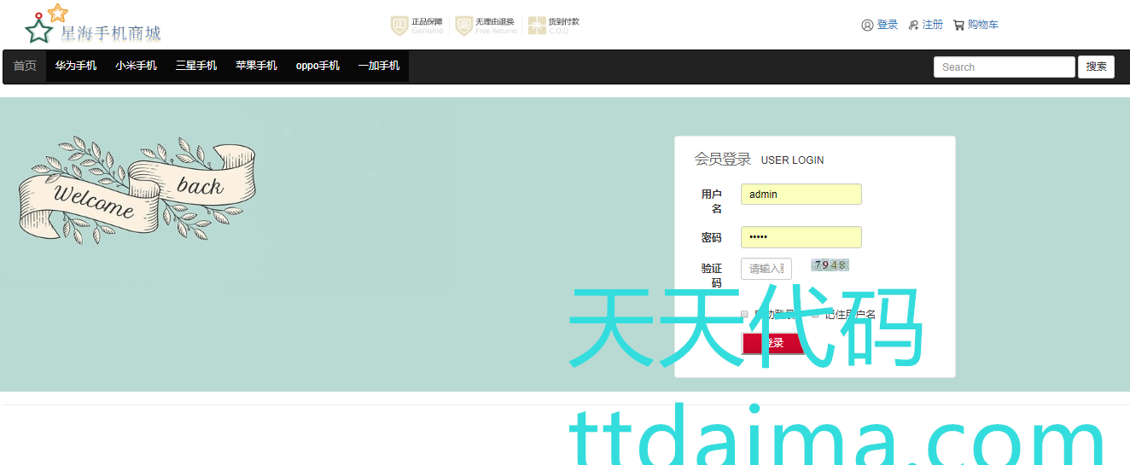The height and width of the screenshot is (465, 1130).
Task: Refresh the 7948 captcha image
Action: click(x=830, y=265)
